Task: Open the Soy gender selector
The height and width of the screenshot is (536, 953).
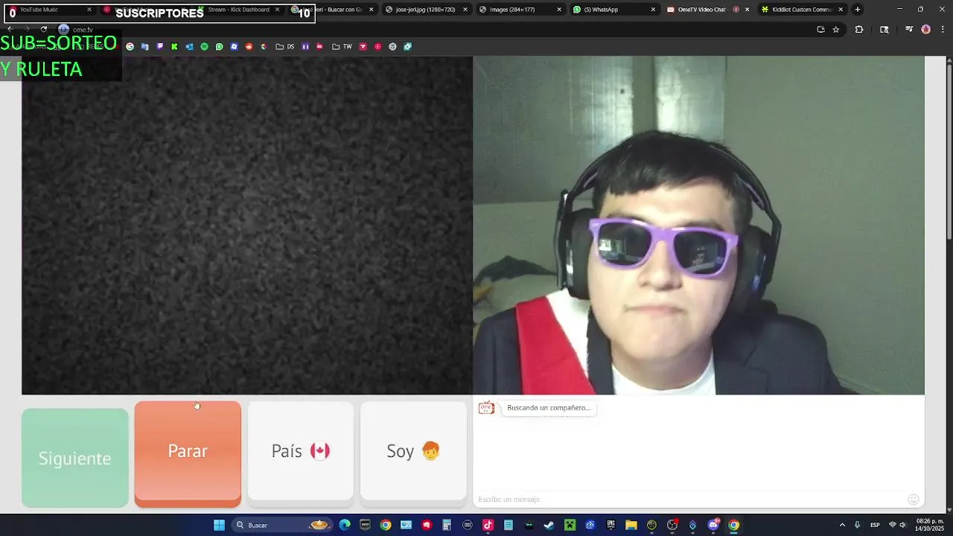Action: (413, 451)
